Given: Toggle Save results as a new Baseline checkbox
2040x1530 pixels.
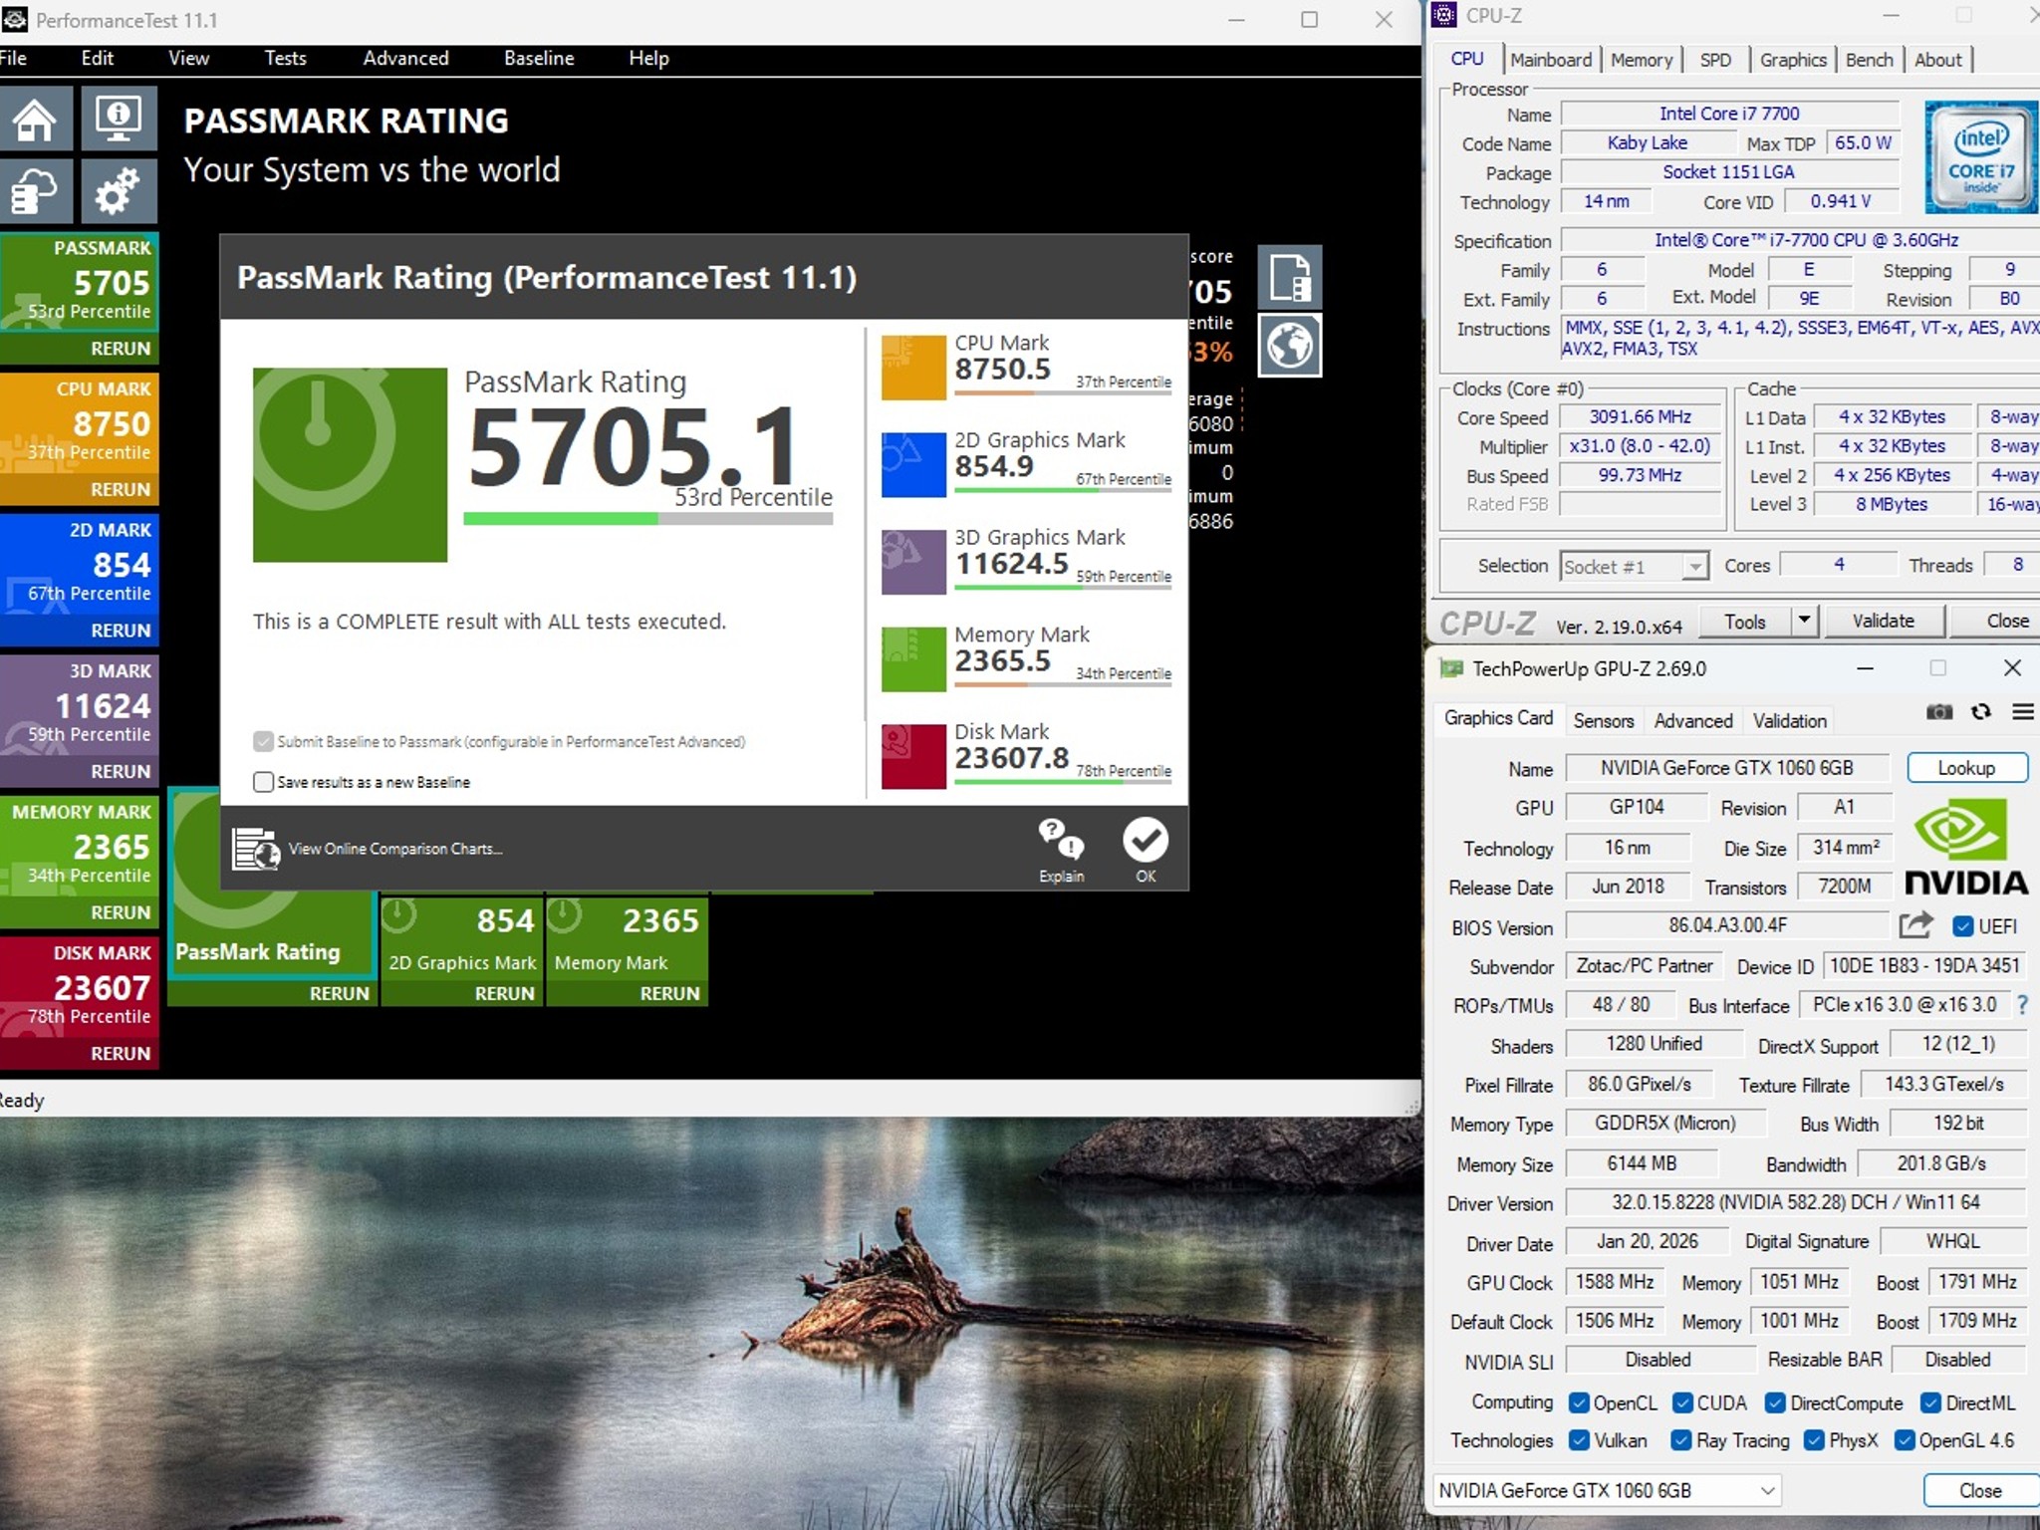Looking at the screenshot, I should coord(263,782).
